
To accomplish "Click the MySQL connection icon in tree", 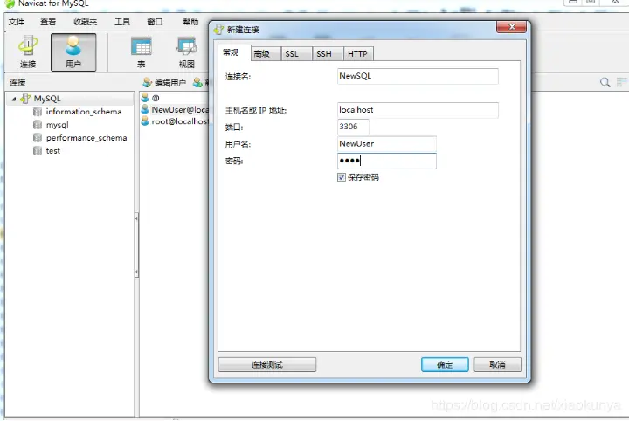I will click(x=25, y=98).
